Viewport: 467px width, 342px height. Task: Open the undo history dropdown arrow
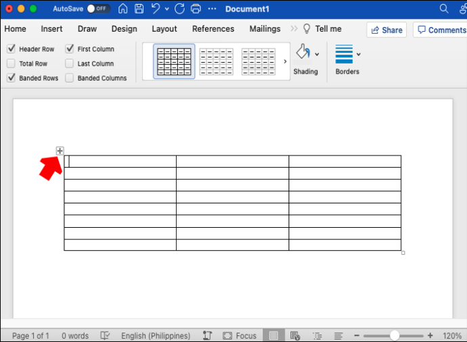(166, 9)
